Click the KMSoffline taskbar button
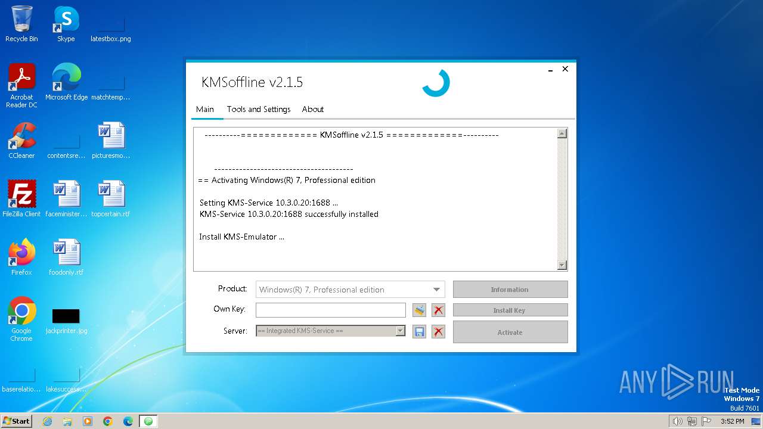This screenshot has width=763, height=429. (x=148, y=421)
